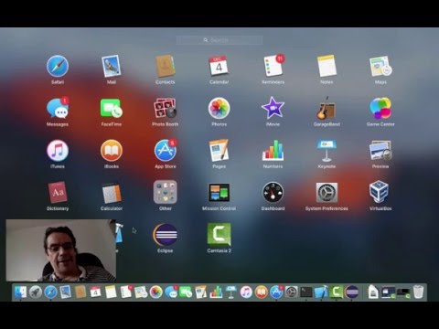The image size is (439, 329).
Task: Open Messages from the Dock
Action: point(171,292)
